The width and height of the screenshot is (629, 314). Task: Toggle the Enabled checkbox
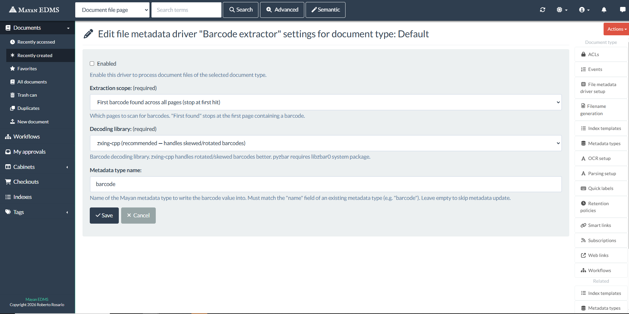(92, 64)
